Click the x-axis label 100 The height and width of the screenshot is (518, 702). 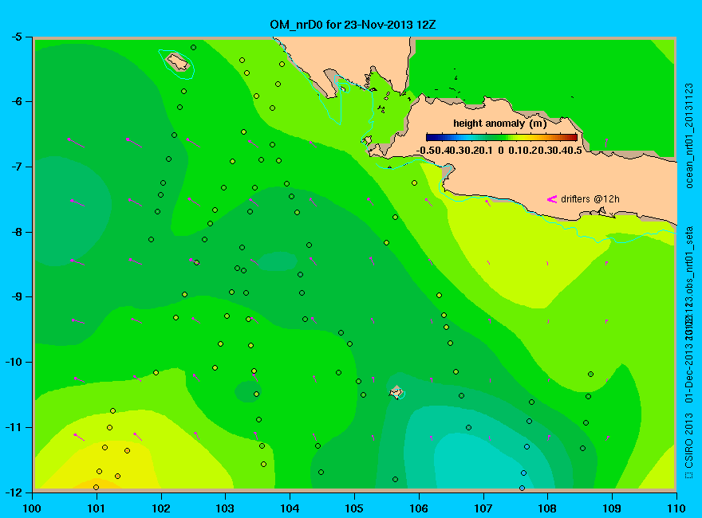coord(31,508)
